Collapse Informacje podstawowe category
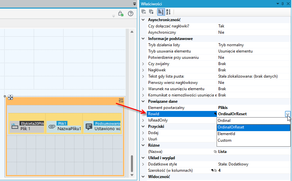Image resolution: width=292 pixels, height=181 pixels. tap(143, 39)
